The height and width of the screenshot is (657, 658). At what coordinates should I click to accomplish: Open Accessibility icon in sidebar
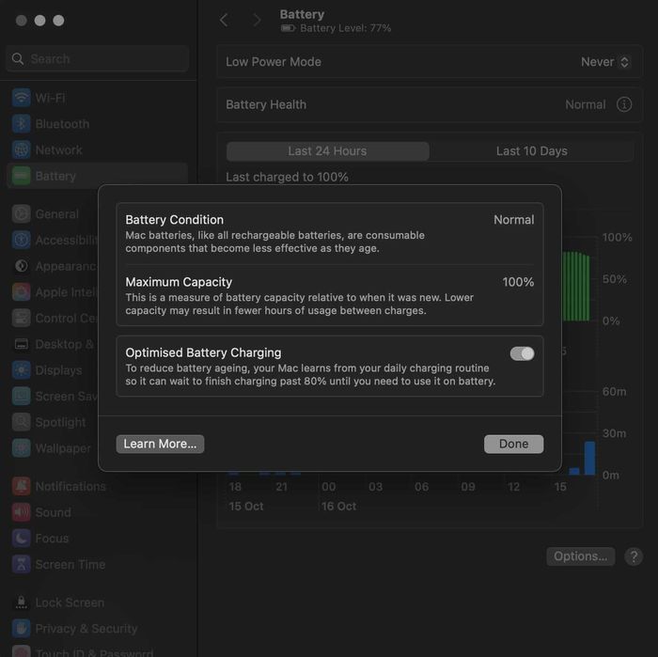pyautogui.click(x=21, y=240)
